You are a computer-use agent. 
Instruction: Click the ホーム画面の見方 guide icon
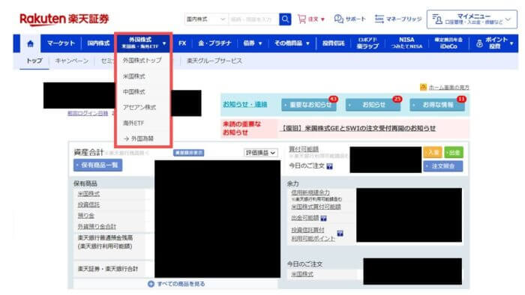coord(423,87)
